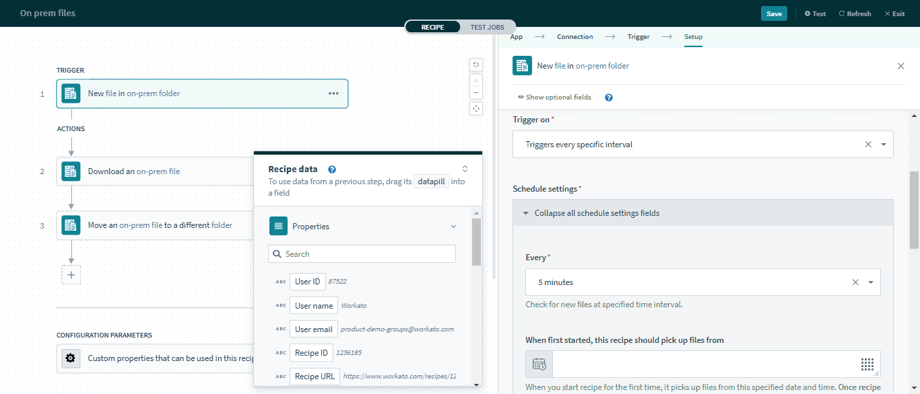This screenshot has height=394, width=920.
Task: Open the calendar date picker icon
Action: click(539, 364)
